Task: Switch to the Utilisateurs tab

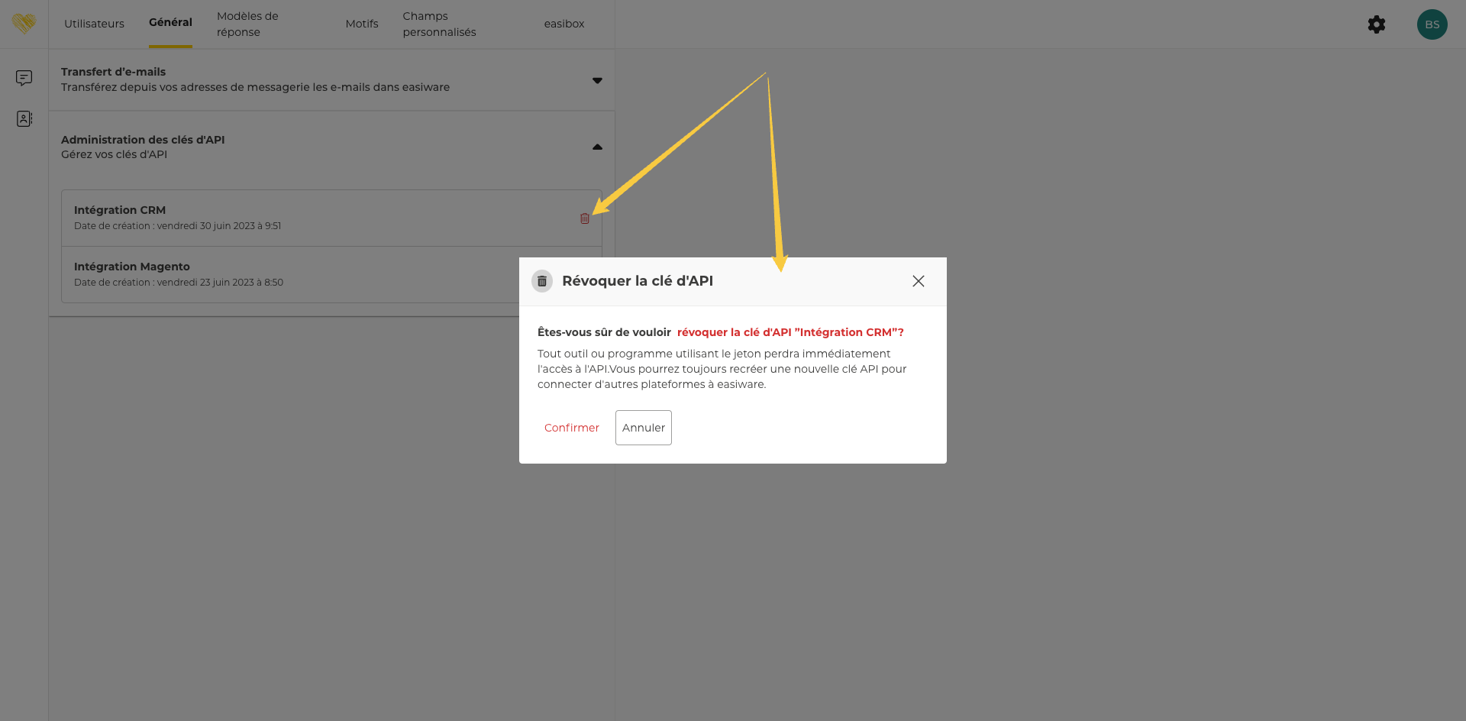Action: pyautogui.click(x=94, y=24)
